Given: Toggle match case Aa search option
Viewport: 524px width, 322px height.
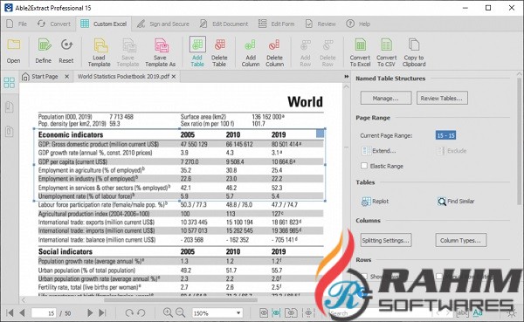Looking at the screenshot, I should [x=478, y=312].
